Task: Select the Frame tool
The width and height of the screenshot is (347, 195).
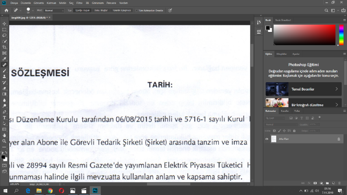Action: point(4,53)
